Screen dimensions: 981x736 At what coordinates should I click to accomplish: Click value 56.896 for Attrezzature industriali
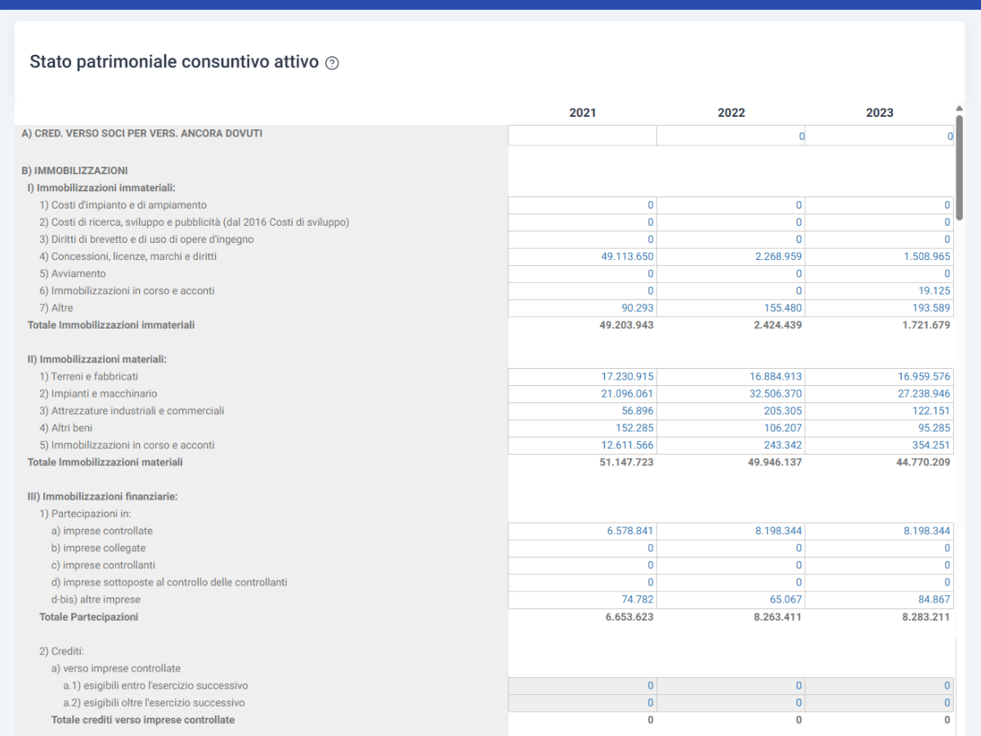[x=638, y=411]
